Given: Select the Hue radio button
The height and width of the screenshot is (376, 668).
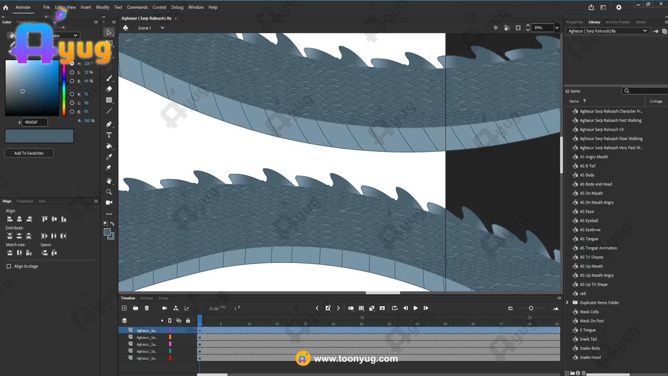Looking at the screenshot, I should (72, 64).
